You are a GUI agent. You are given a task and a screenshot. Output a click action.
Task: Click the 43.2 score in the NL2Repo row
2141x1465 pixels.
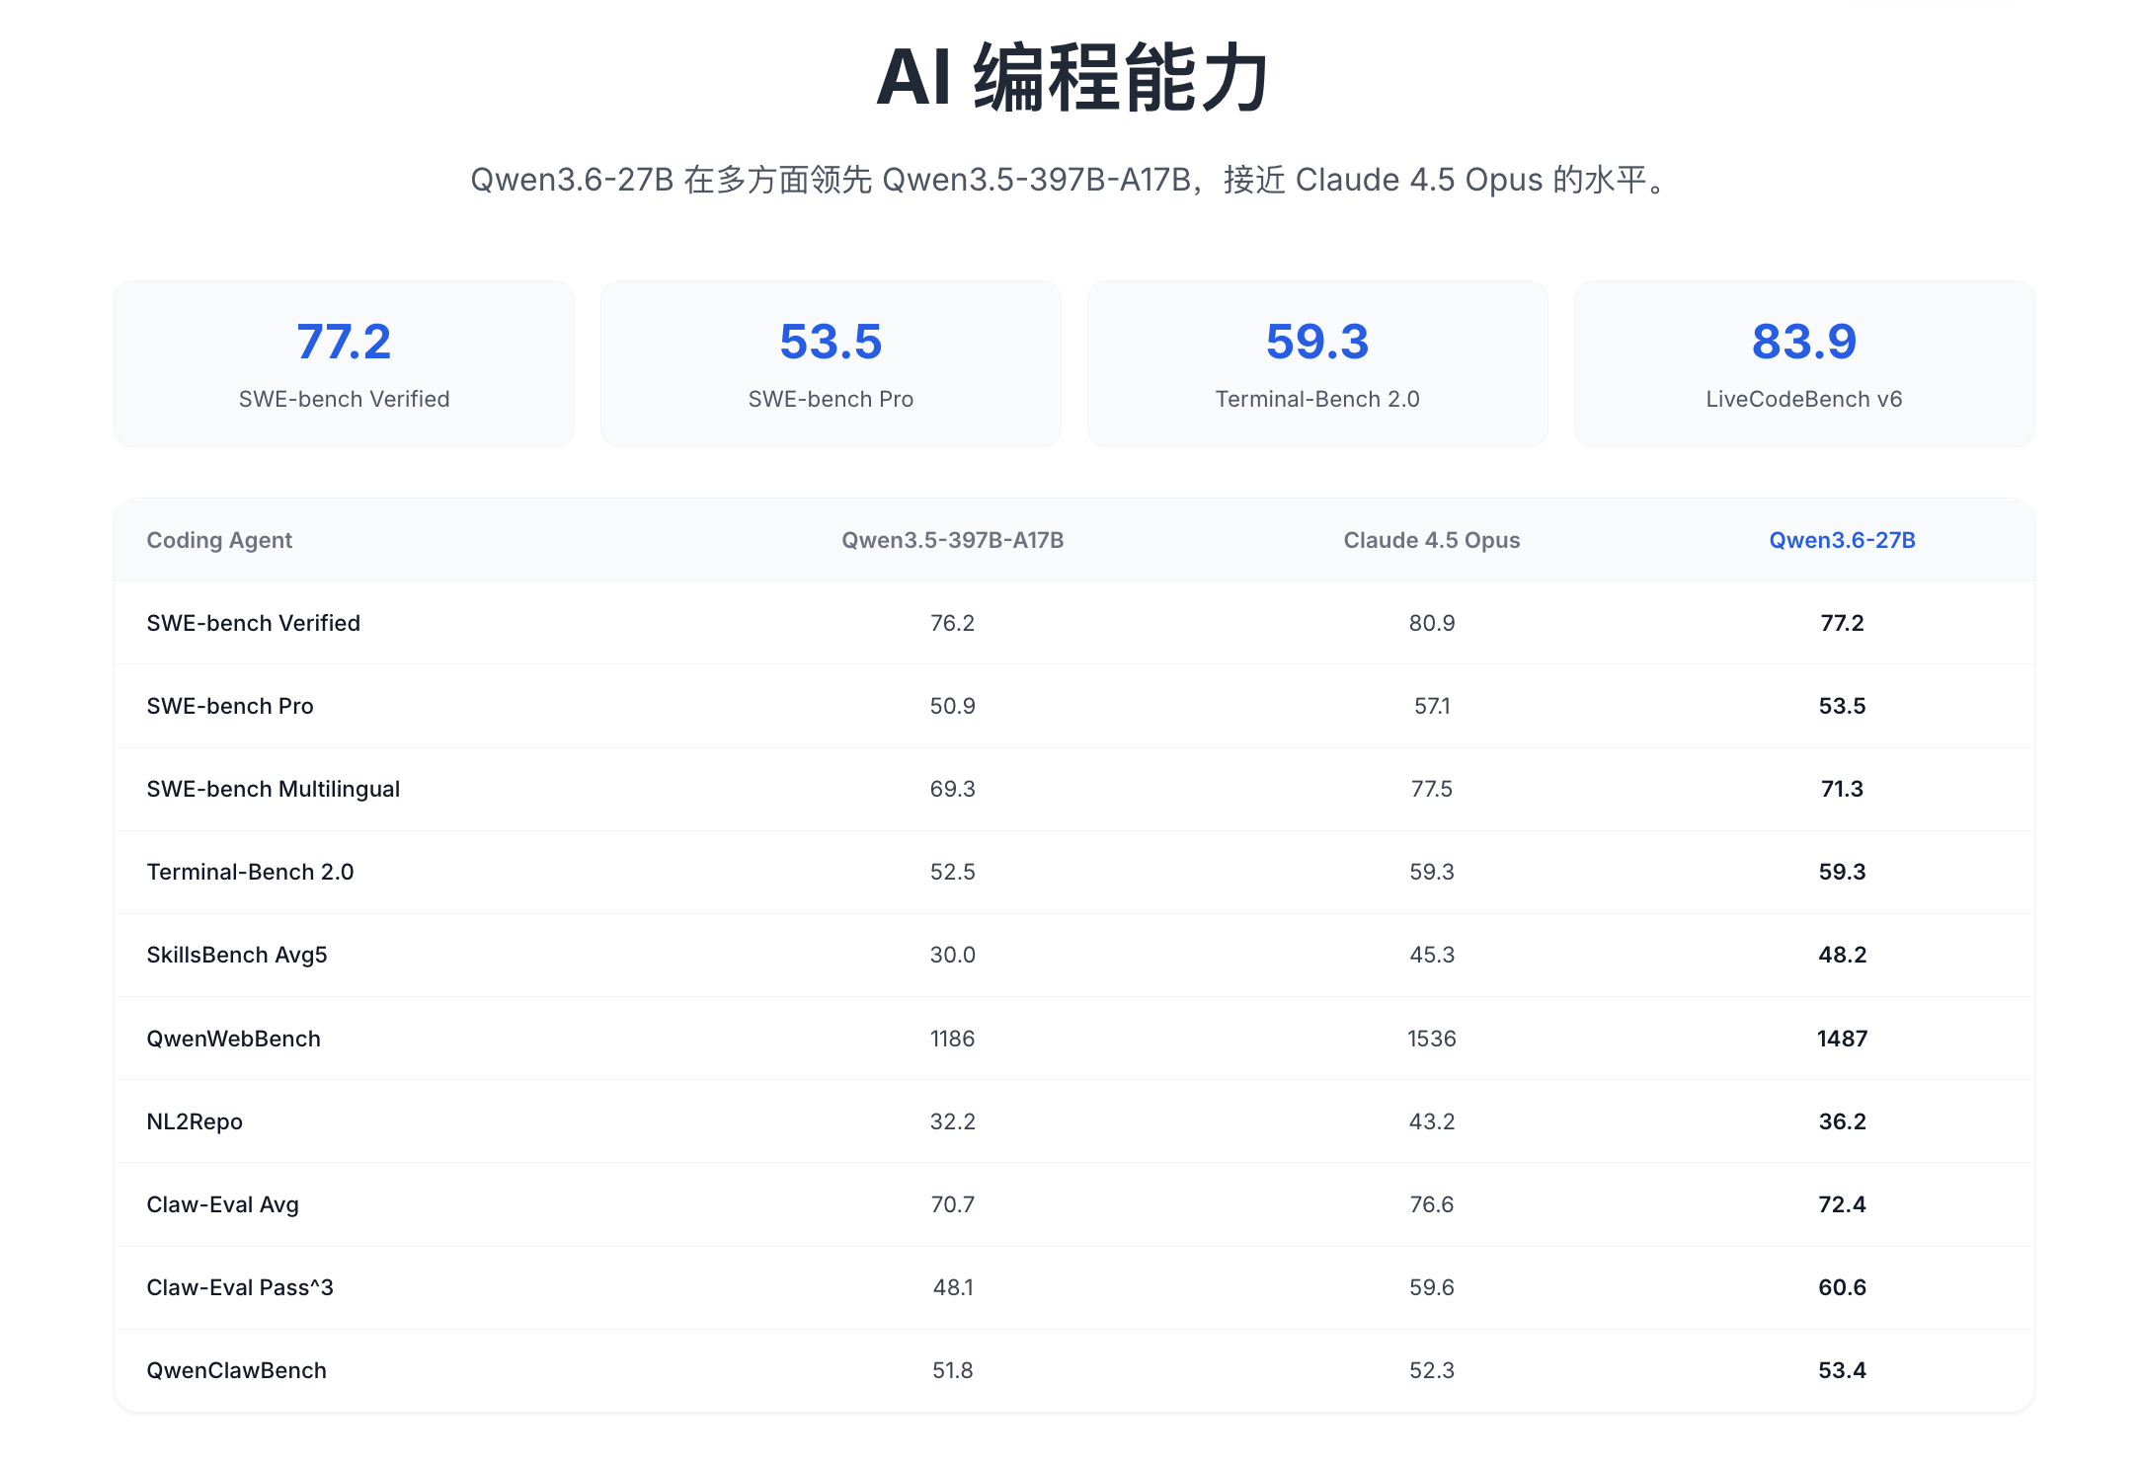(x=1432, y=1121)
